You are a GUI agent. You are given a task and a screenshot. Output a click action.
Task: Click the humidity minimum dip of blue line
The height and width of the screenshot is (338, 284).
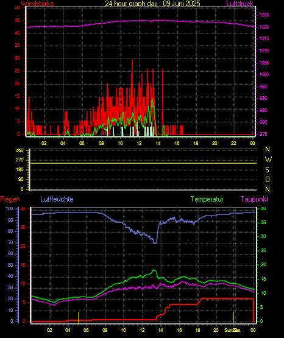pos(155,242)
